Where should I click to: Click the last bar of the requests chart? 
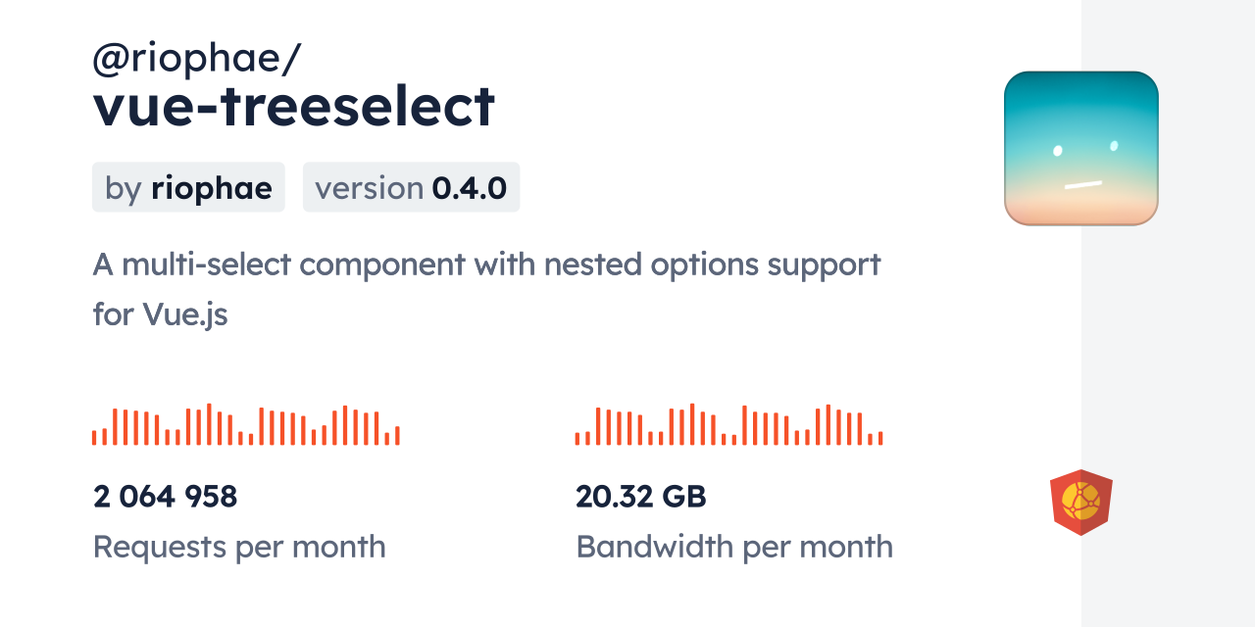tap(397, 436)
